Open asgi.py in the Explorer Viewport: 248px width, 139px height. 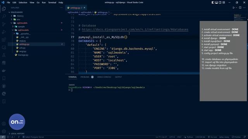pyautogui.click(x=22, y=41)
